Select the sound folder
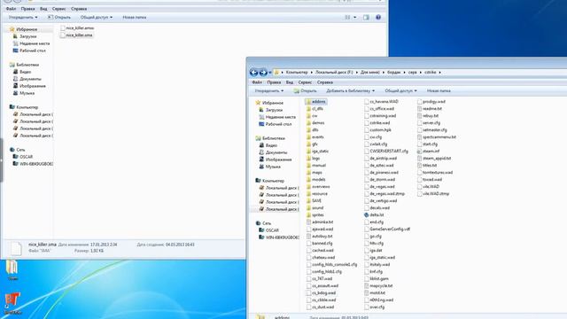Viewport: 567px width, 319px height. tap(315, 208)
